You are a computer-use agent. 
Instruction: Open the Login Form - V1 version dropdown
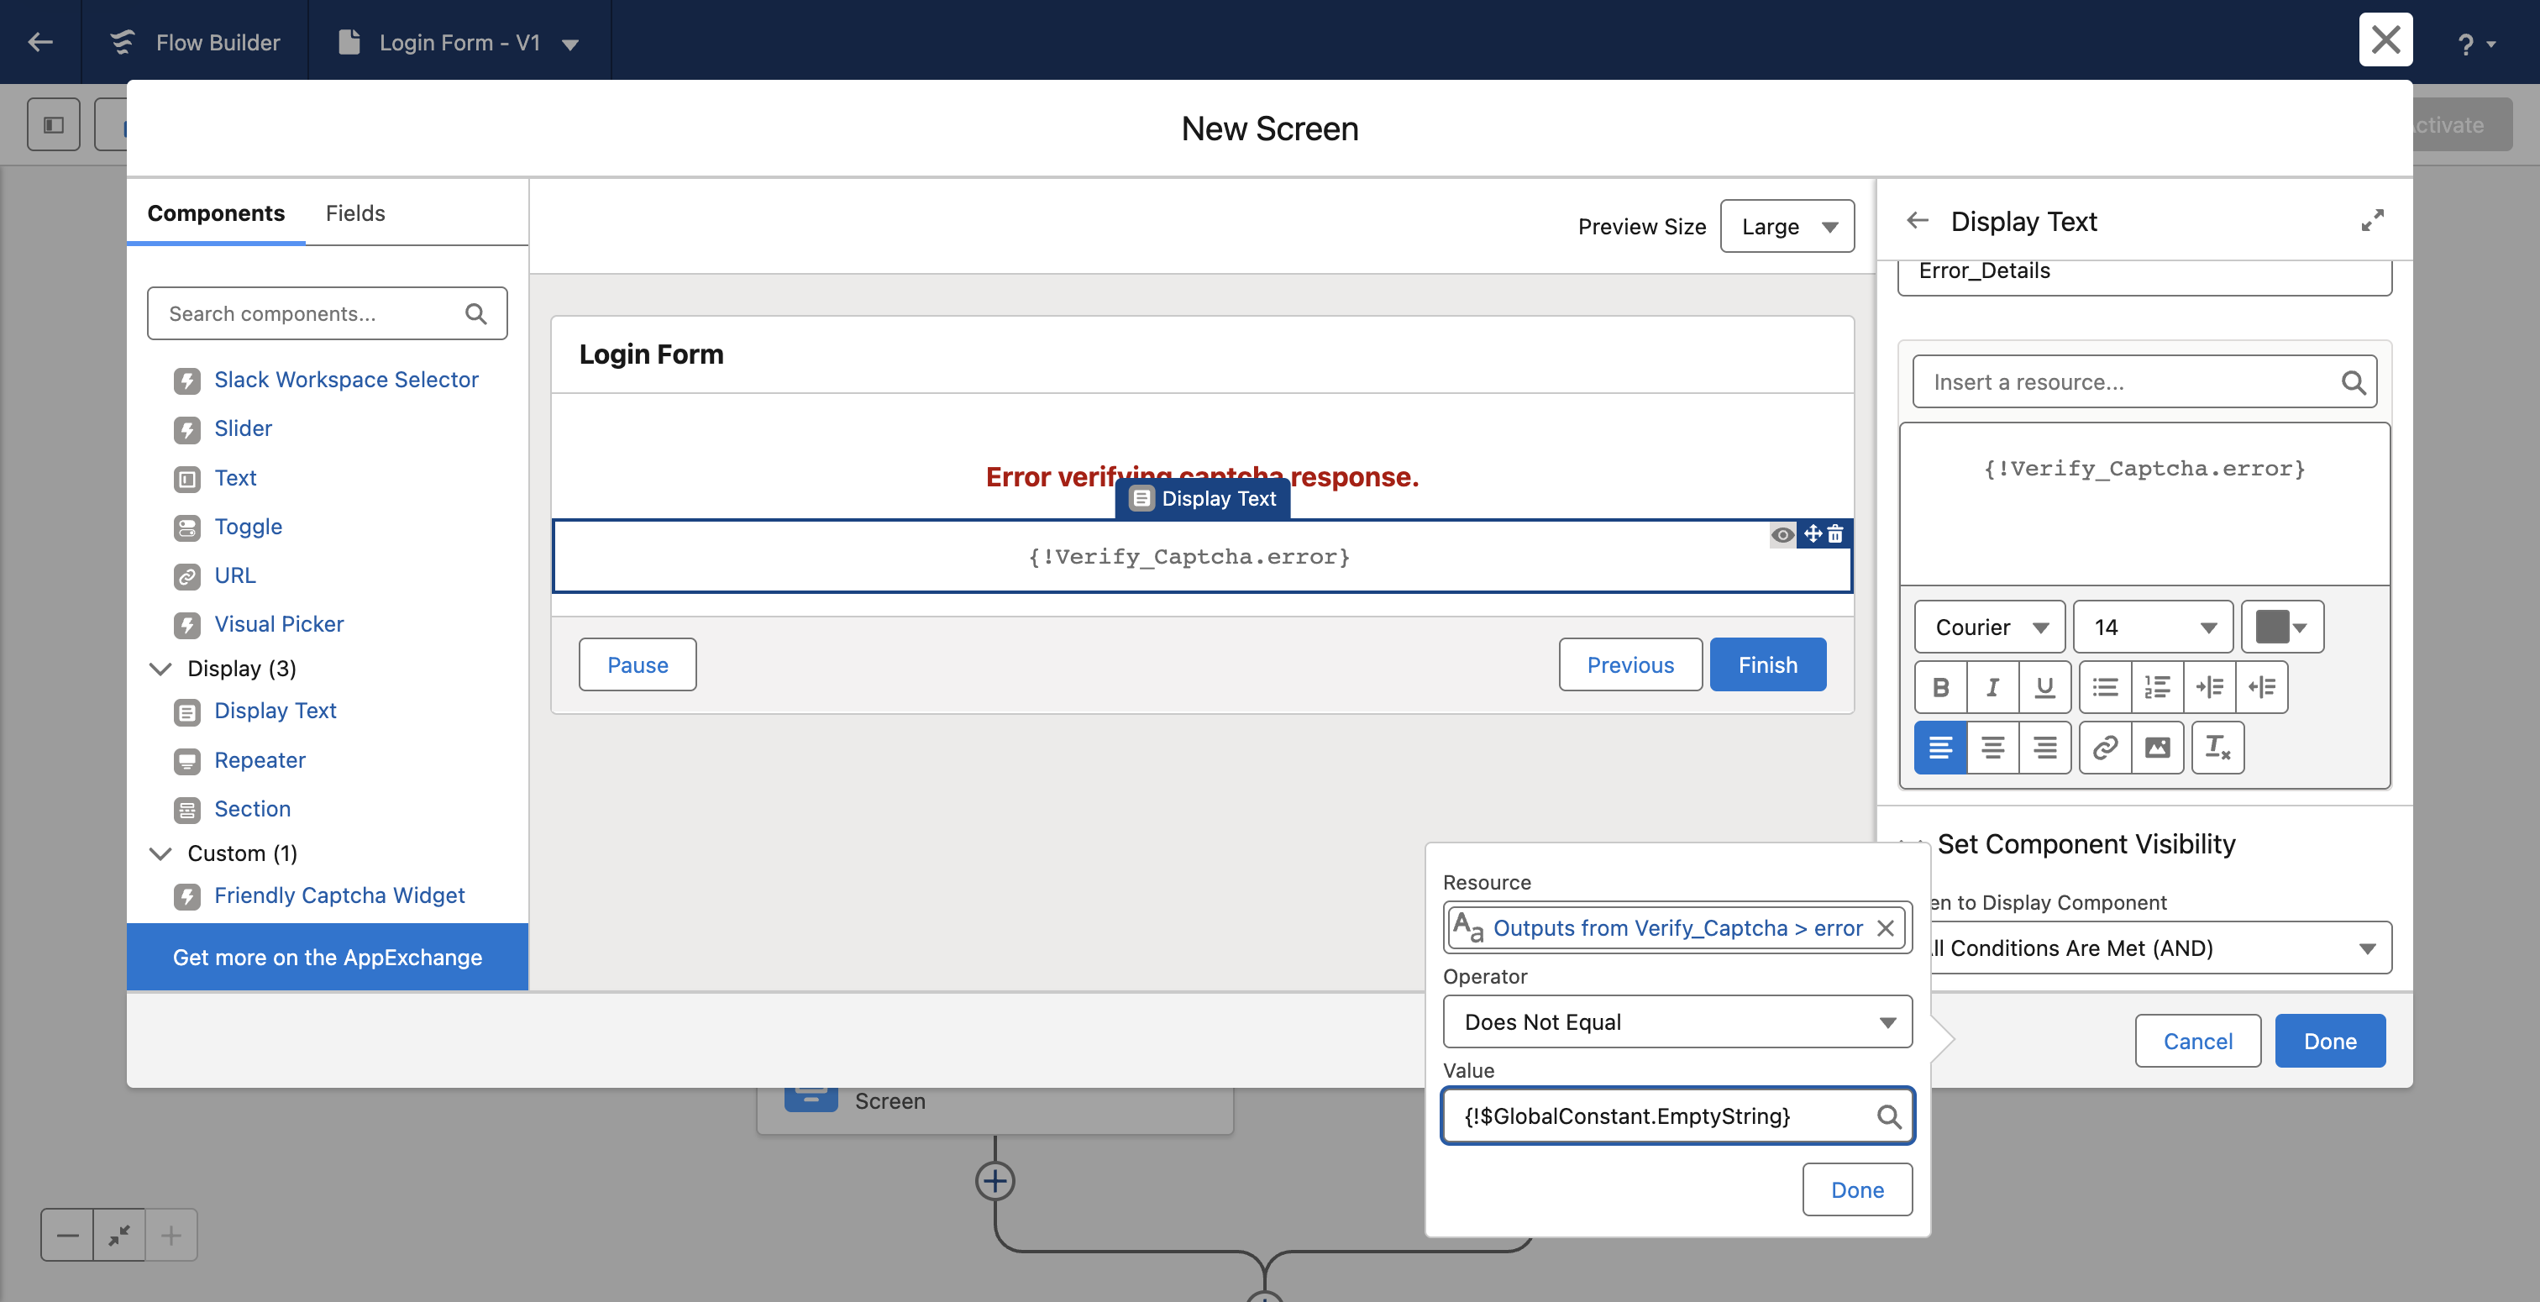570,44
